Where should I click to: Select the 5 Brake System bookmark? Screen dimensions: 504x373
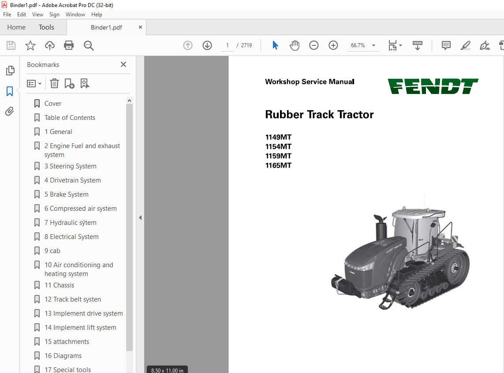(x=67, y=194)
